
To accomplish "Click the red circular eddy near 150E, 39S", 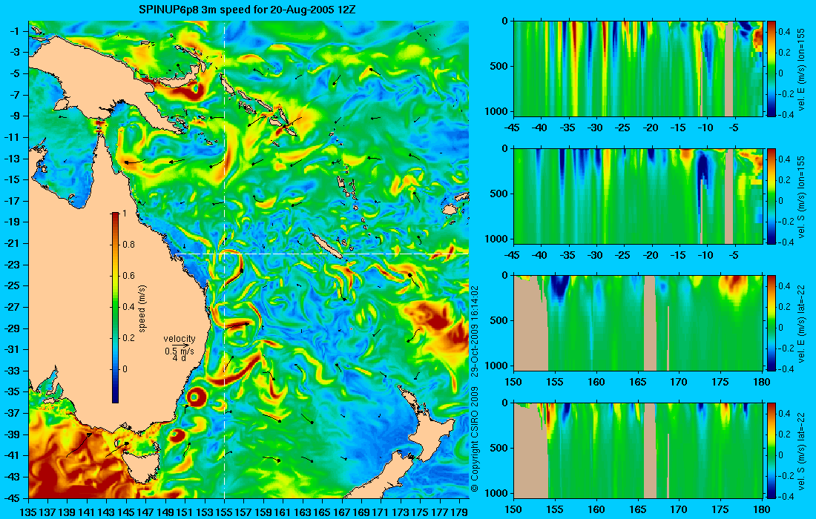I will [x=177, y=436].
